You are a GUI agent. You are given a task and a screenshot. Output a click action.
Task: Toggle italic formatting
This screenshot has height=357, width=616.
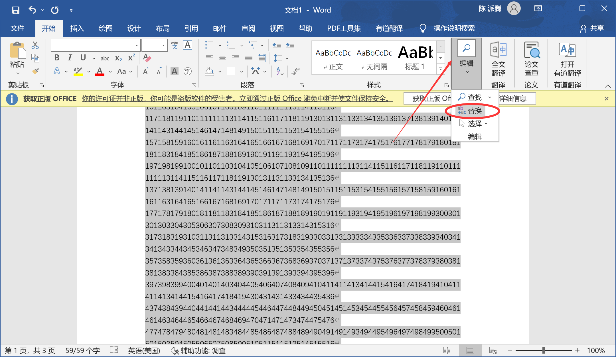coord(70,58)
